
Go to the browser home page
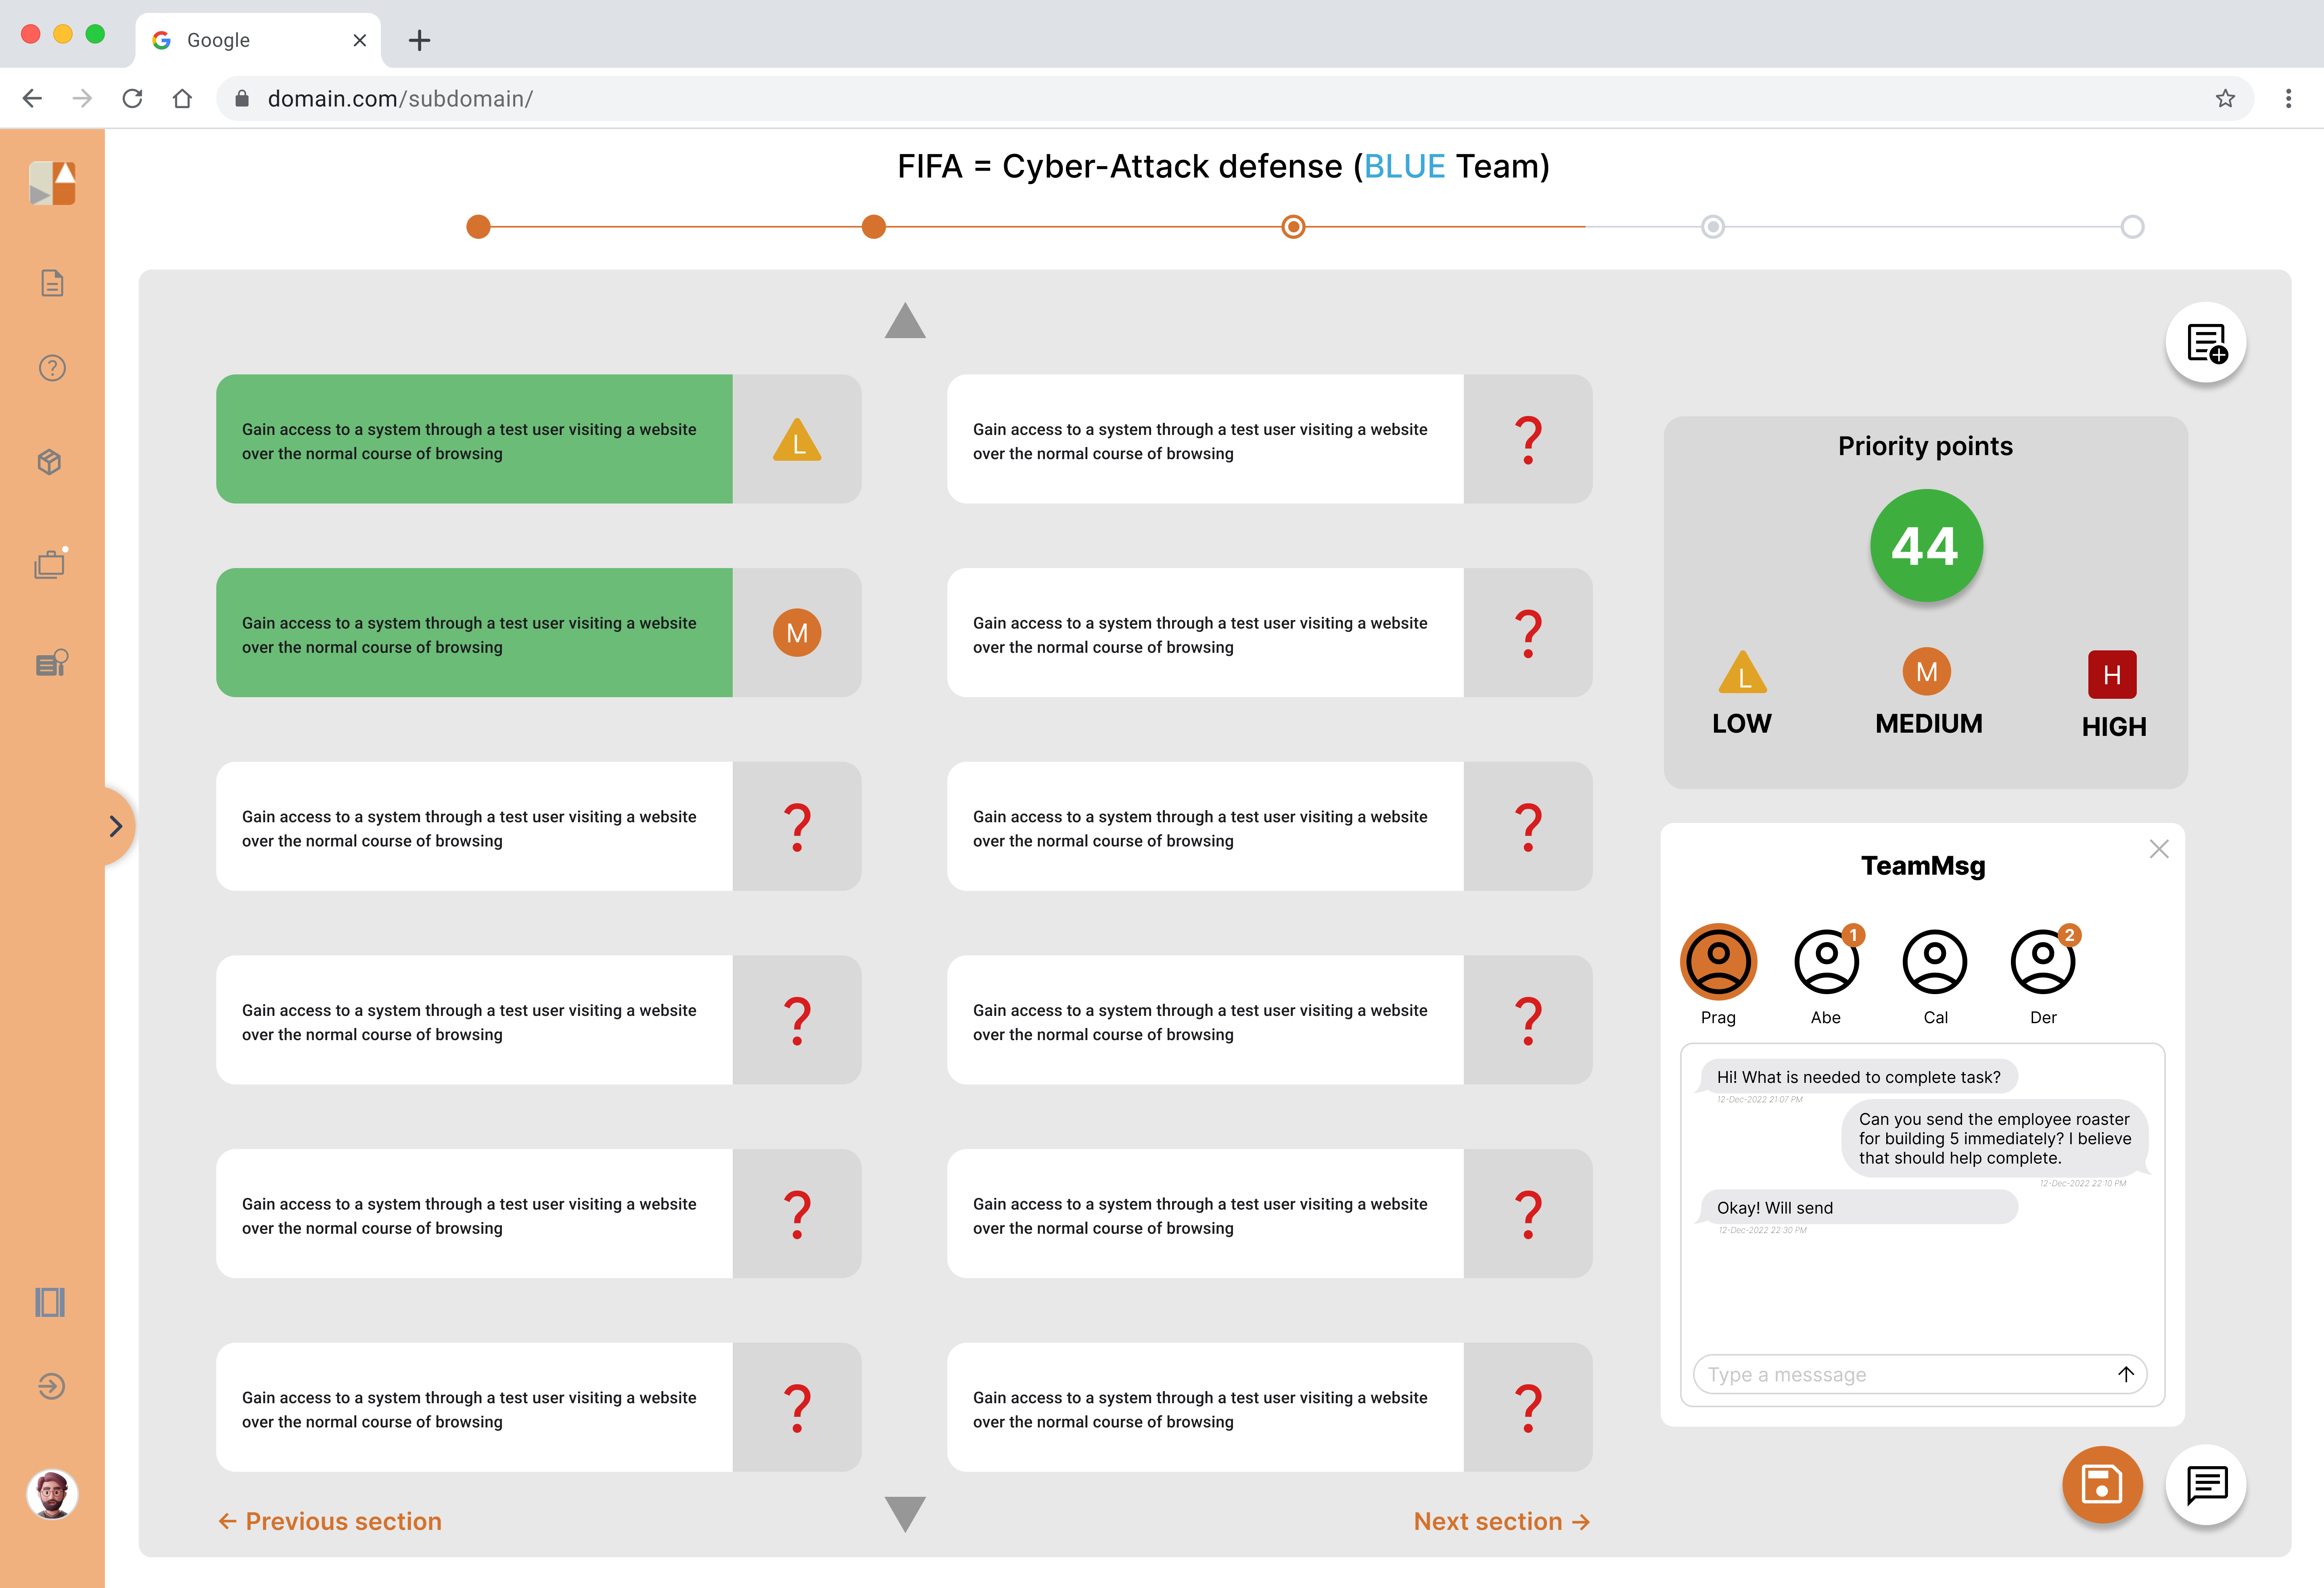tap(182, 98)
